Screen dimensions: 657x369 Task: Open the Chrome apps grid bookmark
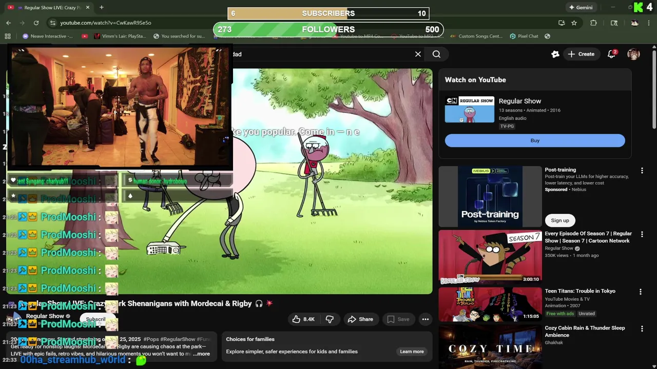(x=8, y=36)
